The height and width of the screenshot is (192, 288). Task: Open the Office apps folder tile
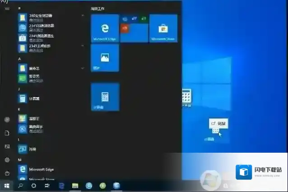[134, 28]
